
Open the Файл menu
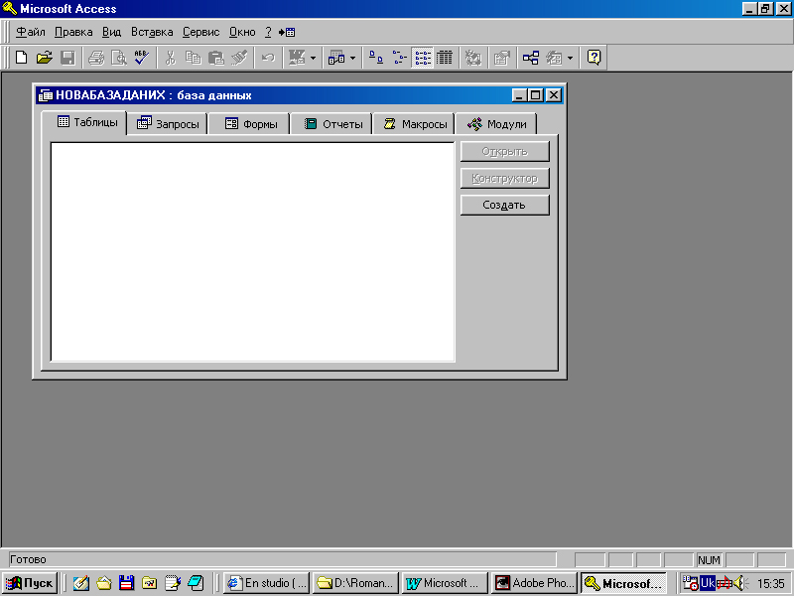click(31, 32)
